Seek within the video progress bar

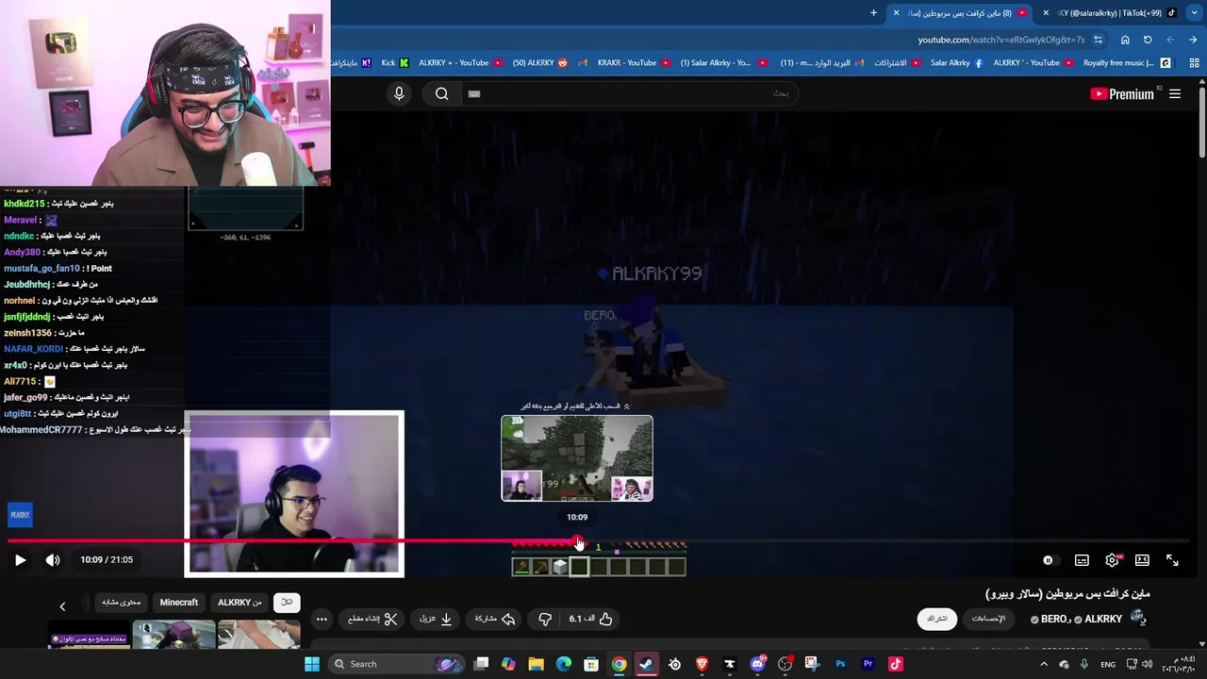(x=599, y=541)
